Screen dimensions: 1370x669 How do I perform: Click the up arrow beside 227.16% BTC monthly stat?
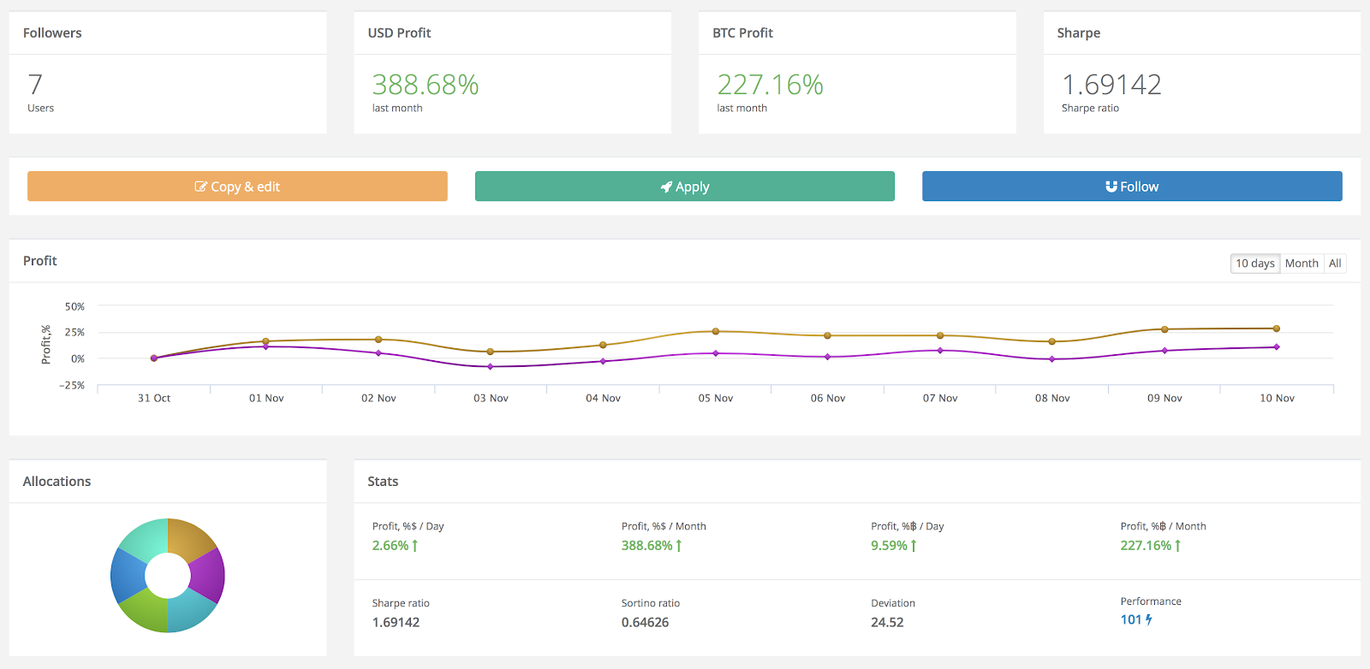(x=1178, y=545)
